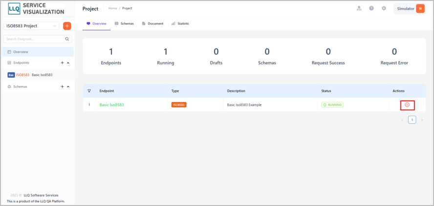Open the Simulator user menu

click(x=410, y=9)
